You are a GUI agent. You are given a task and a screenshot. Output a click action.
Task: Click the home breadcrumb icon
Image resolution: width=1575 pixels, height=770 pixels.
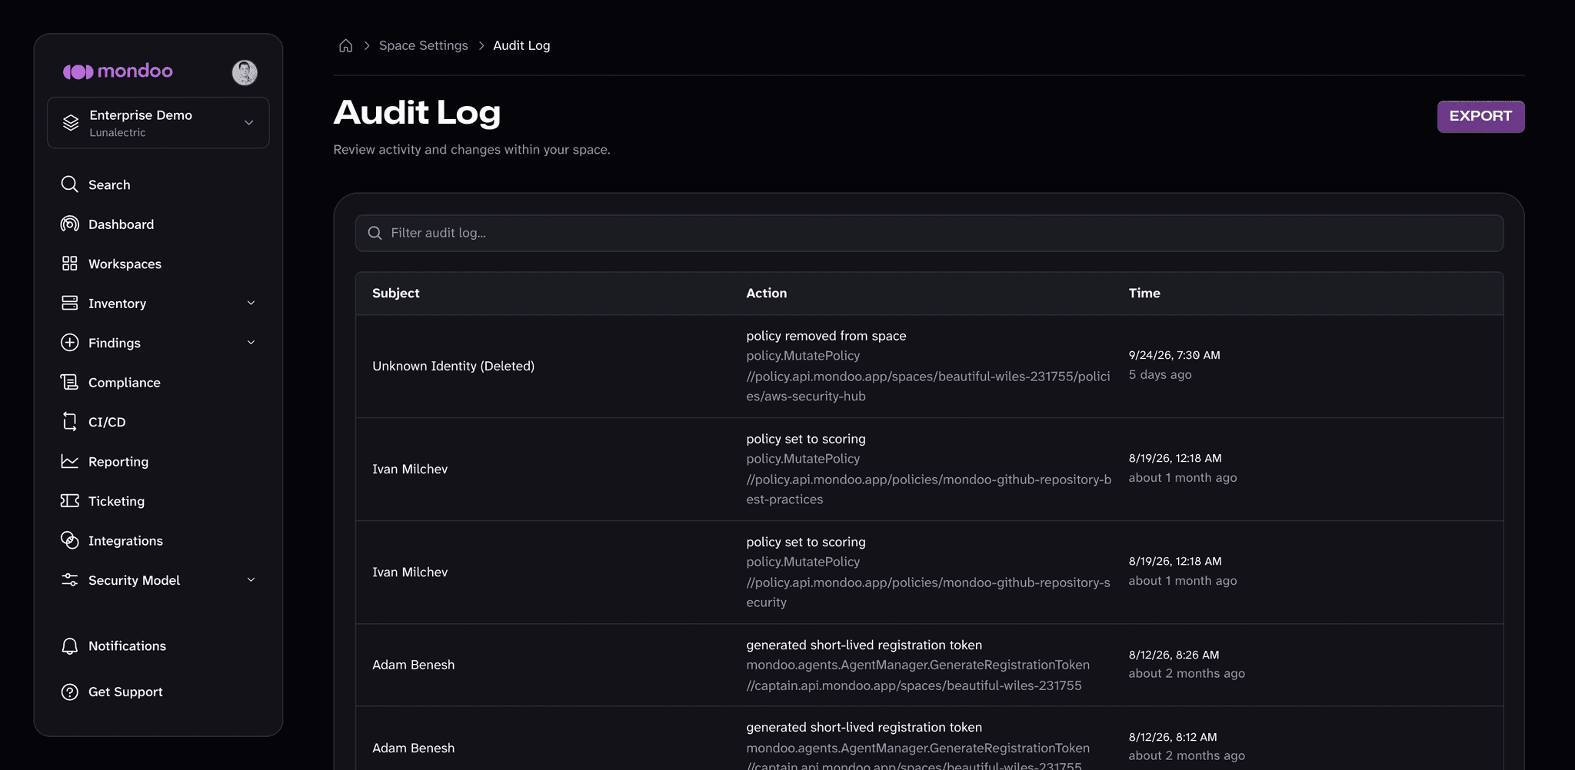click(346, 46)
